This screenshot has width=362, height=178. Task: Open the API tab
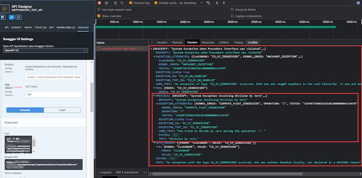[6, 27]
